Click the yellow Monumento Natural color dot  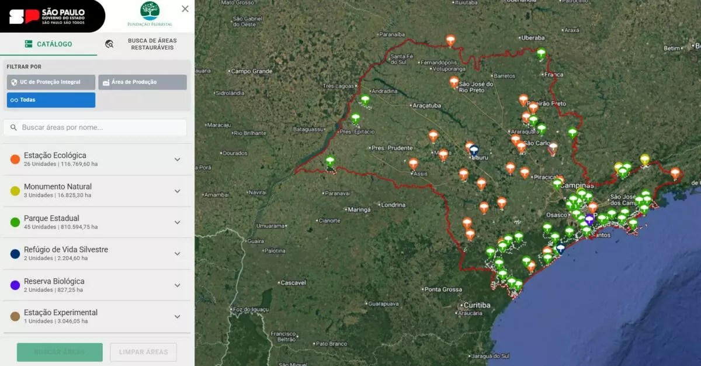[15, 191]
